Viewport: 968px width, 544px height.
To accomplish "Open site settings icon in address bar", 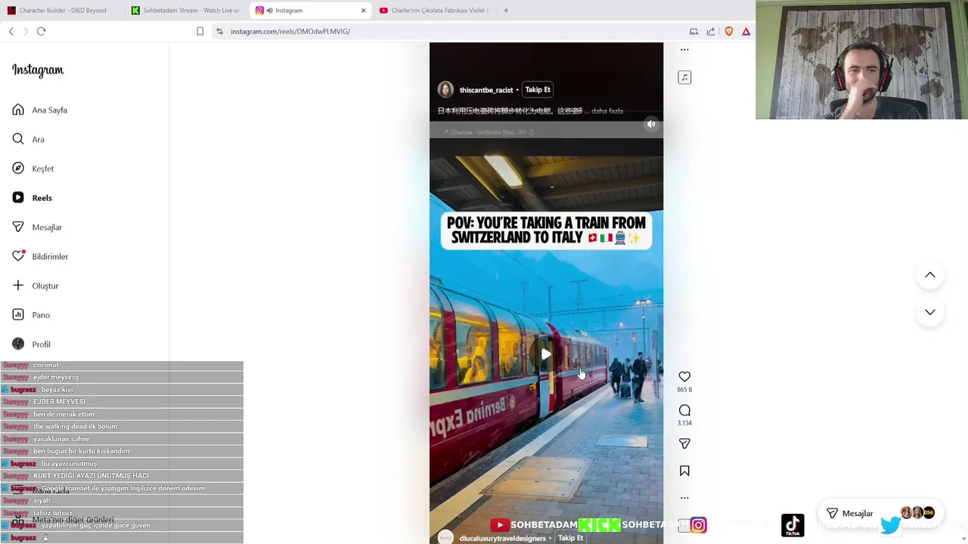I will tap(219, 31).
